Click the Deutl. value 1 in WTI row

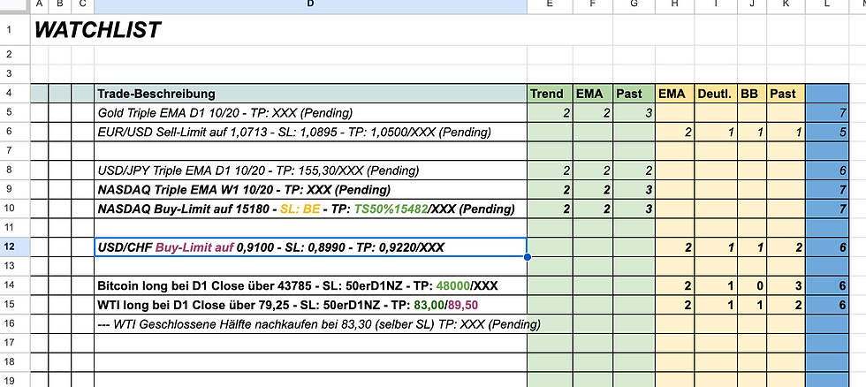[717, 305]
